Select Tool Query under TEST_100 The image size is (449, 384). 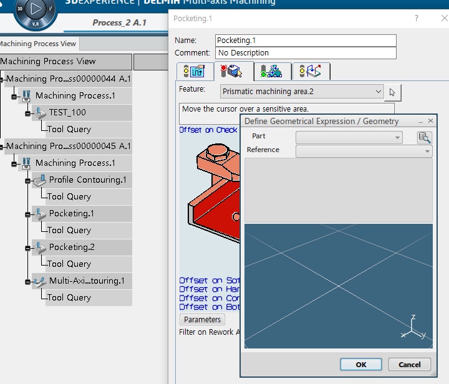tap(69, 129)
